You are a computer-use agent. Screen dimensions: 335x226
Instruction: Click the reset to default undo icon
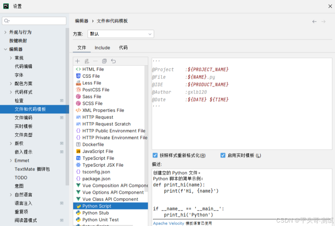pyautogui.click(x=113, y=61)
